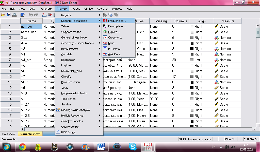Image resolution: width=260 pixels, height=152 pixels.
Task: Choose Crosstabs... from submenu
Action: point(118,37)
